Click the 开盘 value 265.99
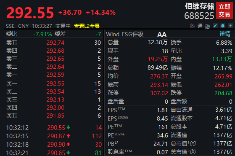This screenshot has height=156, width=235. [223, 76]
